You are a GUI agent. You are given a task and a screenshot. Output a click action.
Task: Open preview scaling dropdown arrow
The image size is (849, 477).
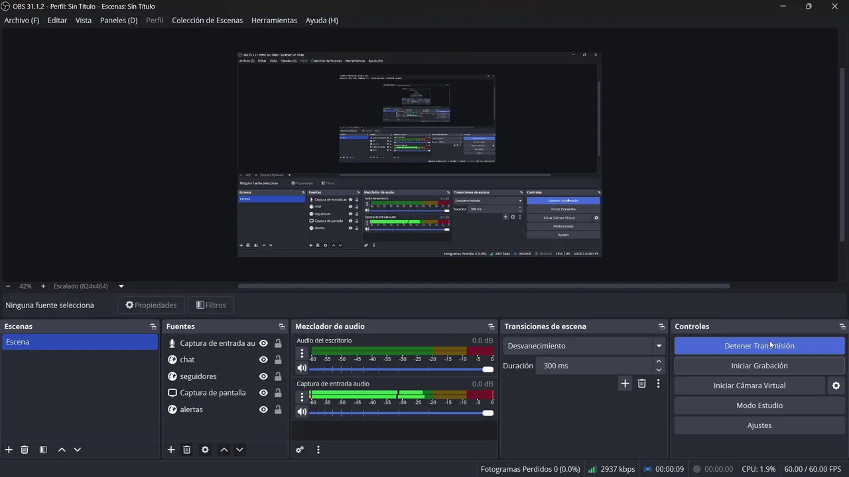tap(121, 286)
